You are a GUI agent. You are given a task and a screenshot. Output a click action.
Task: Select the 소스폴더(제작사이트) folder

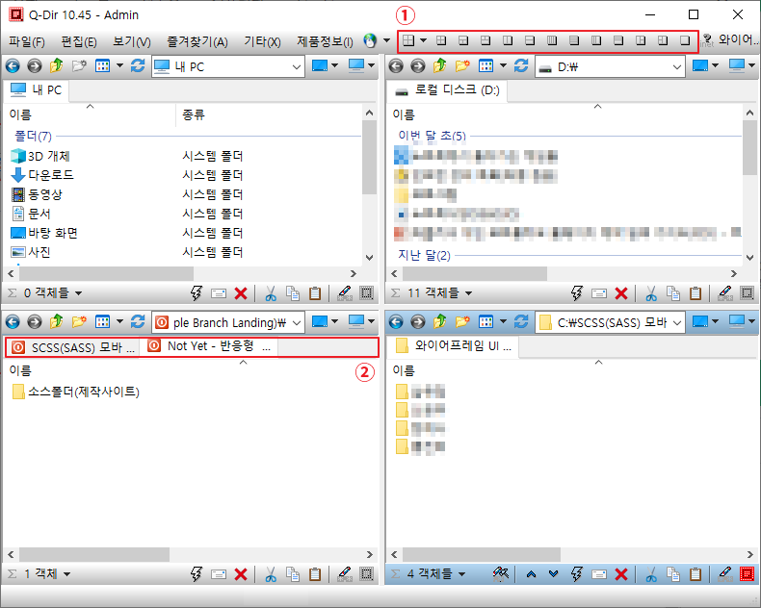(76, 392)
